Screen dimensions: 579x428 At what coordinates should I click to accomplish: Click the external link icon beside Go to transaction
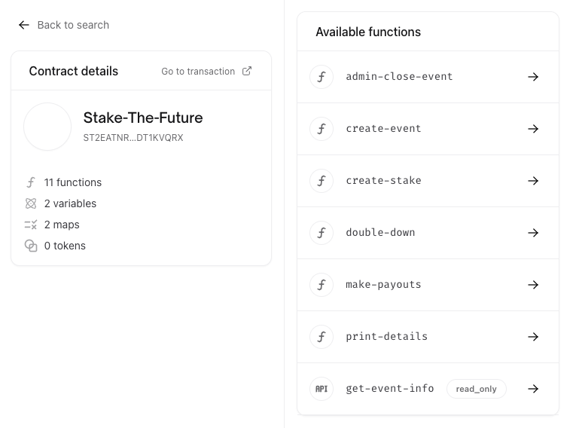coord(247,71)
